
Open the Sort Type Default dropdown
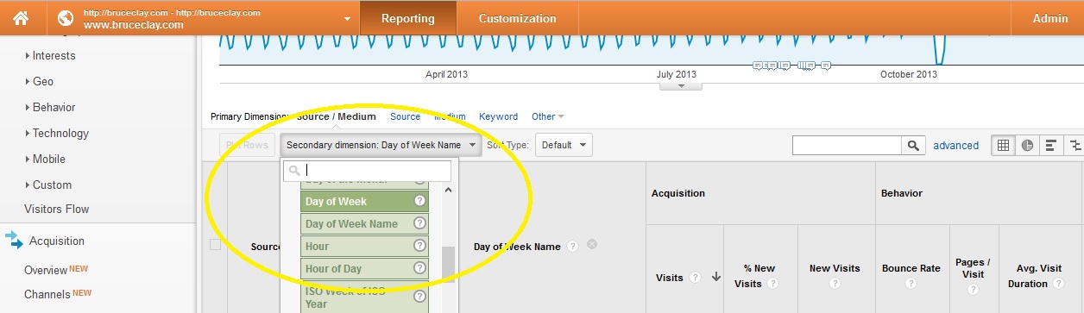[564, 145]
